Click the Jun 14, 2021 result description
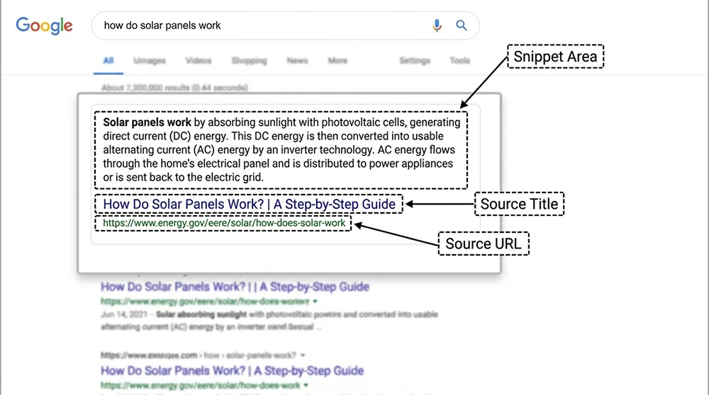 click(269, 321)
